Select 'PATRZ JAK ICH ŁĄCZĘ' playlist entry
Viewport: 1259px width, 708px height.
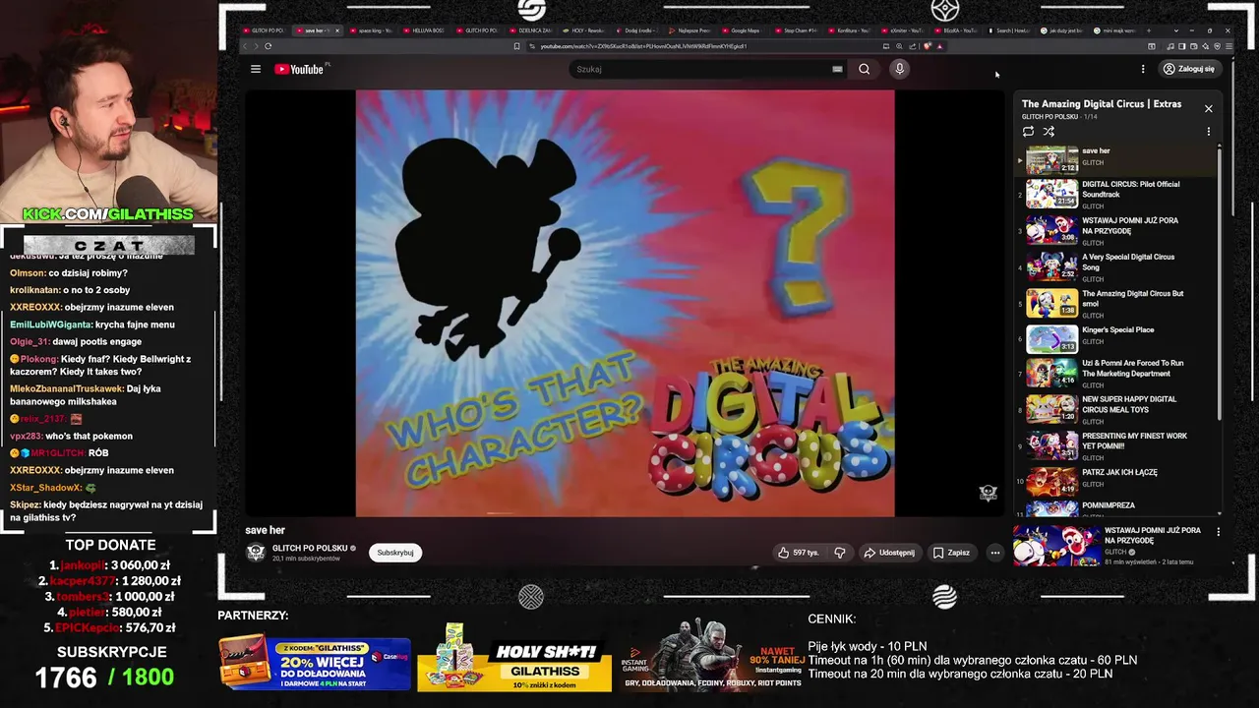pyautogui.click(x=1115, y=482)
